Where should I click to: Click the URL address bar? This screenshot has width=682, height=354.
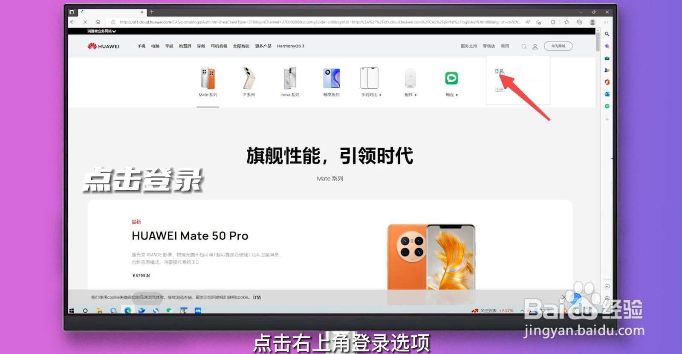(320, 22)
